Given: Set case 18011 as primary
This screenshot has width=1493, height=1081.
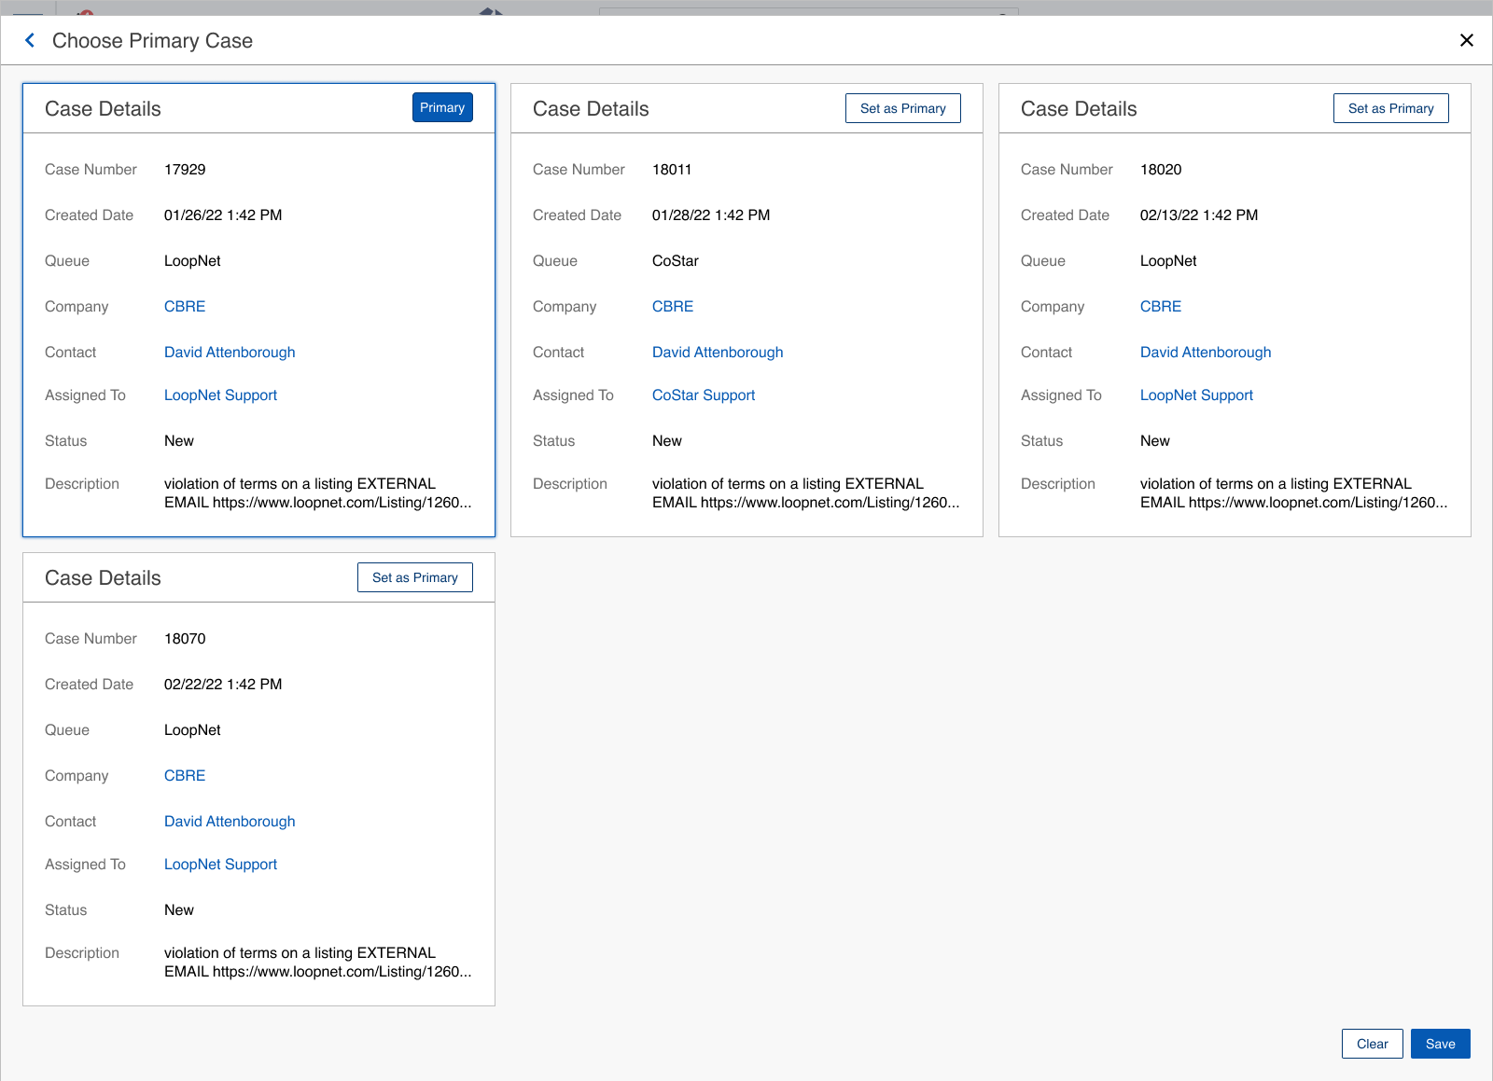Looking at the screenshot, I should [x=902, y=108].
